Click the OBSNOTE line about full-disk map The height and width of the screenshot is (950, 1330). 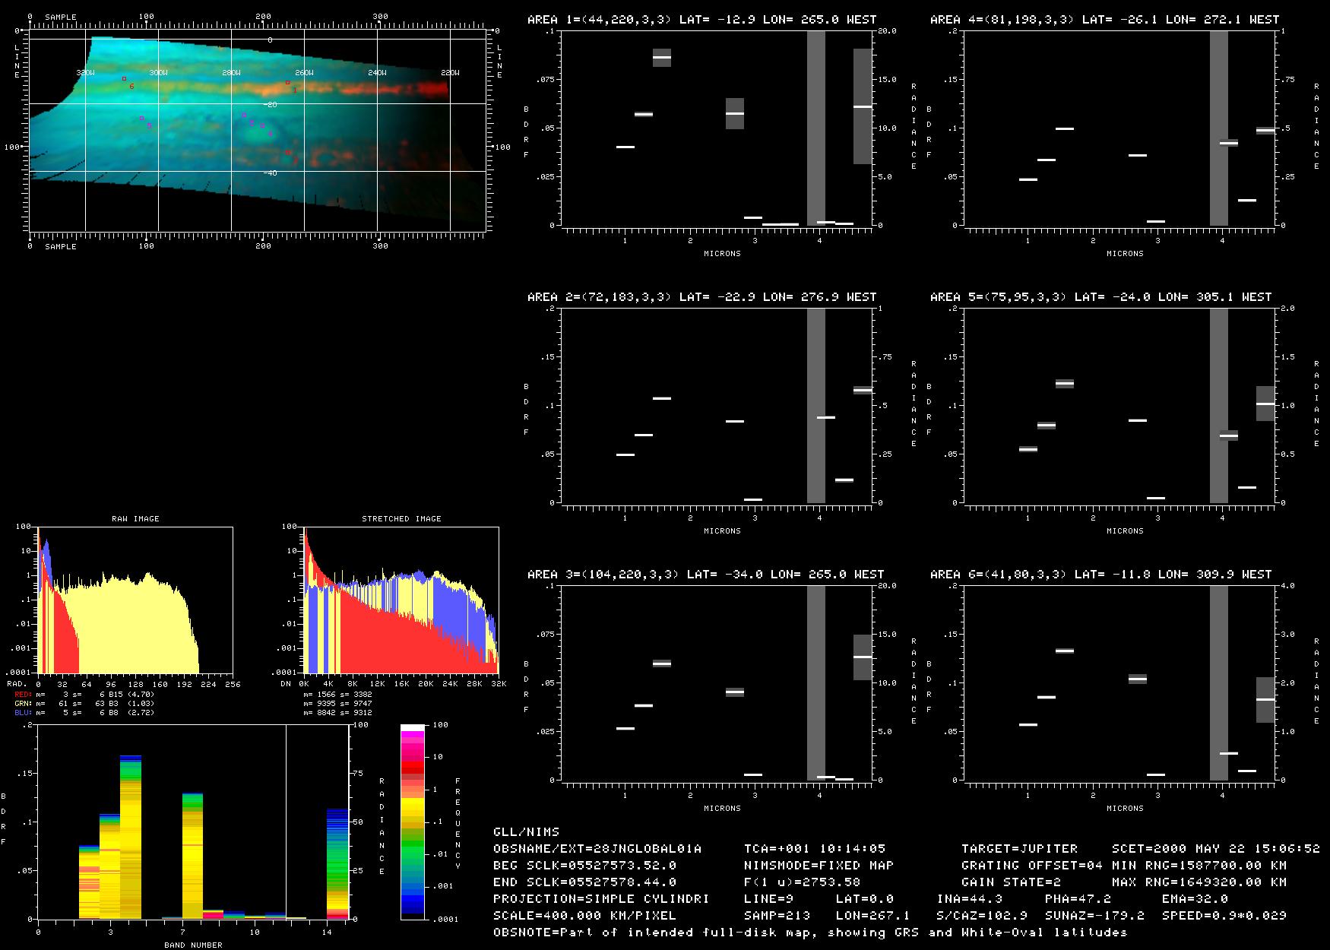810,932
